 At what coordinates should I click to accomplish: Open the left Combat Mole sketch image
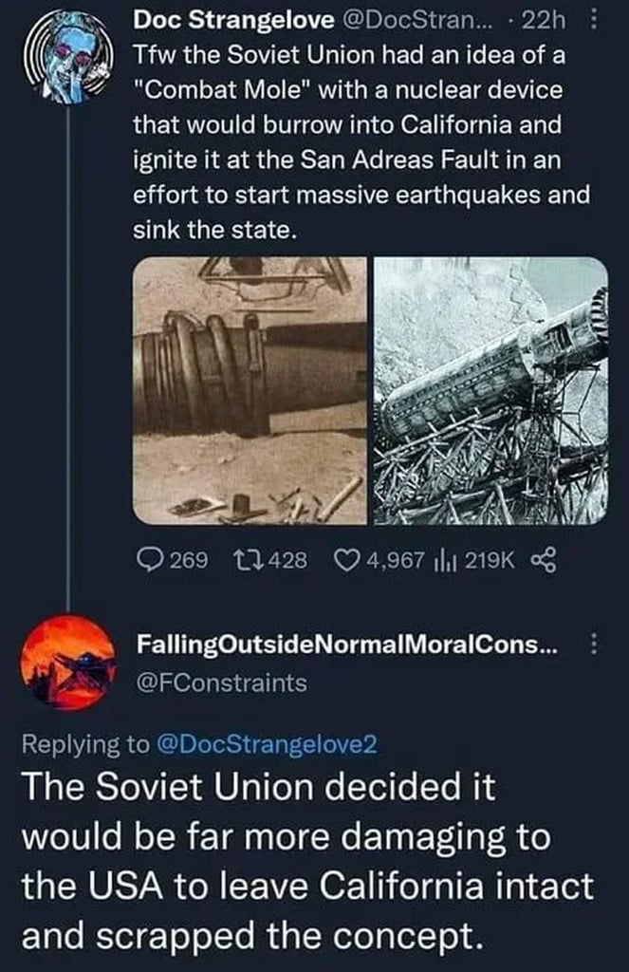click(x=250, y=390)
